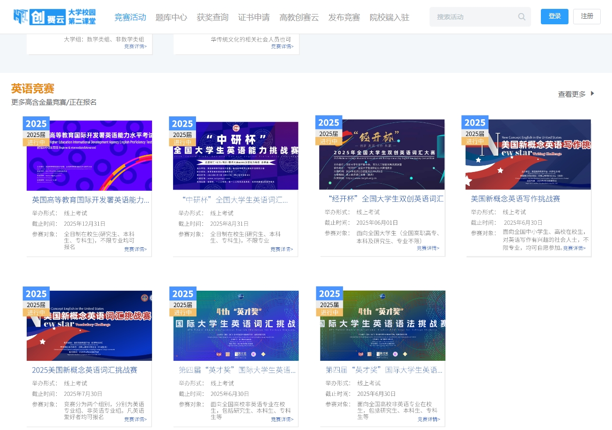Open the 发布竞赛 nav item
The width and height of the screenshot is (612, 430).
coord(344,17)
